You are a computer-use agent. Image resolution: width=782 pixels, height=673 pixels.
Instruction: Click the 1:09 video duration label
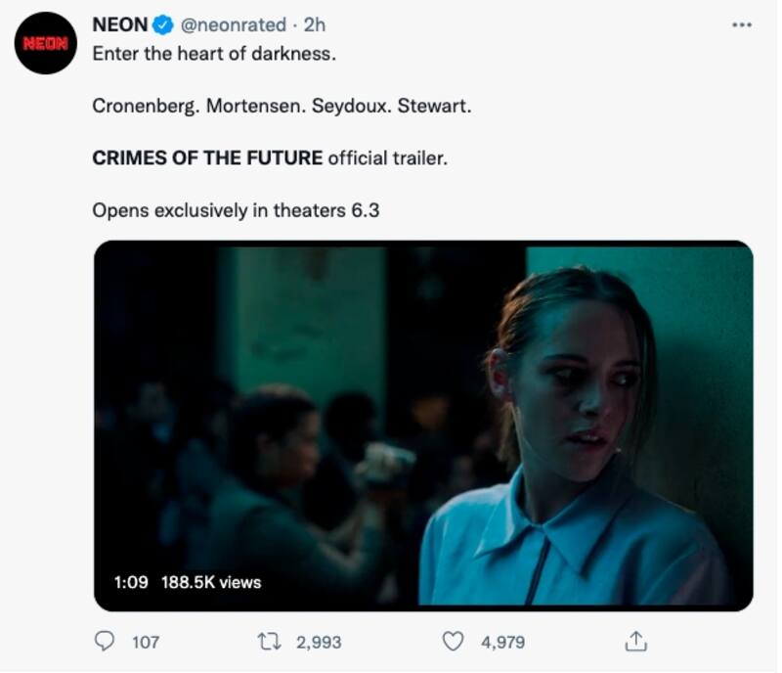(131, 582)
